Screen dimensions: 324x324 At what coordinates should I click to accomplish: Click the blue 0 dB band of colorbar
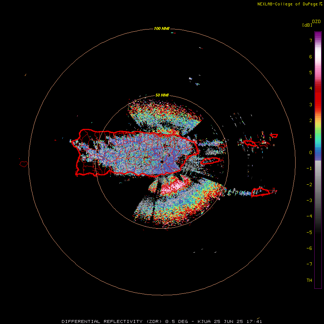[x=318, y=153]
